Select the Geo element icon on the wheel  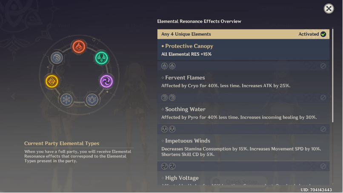click(51, 81)
